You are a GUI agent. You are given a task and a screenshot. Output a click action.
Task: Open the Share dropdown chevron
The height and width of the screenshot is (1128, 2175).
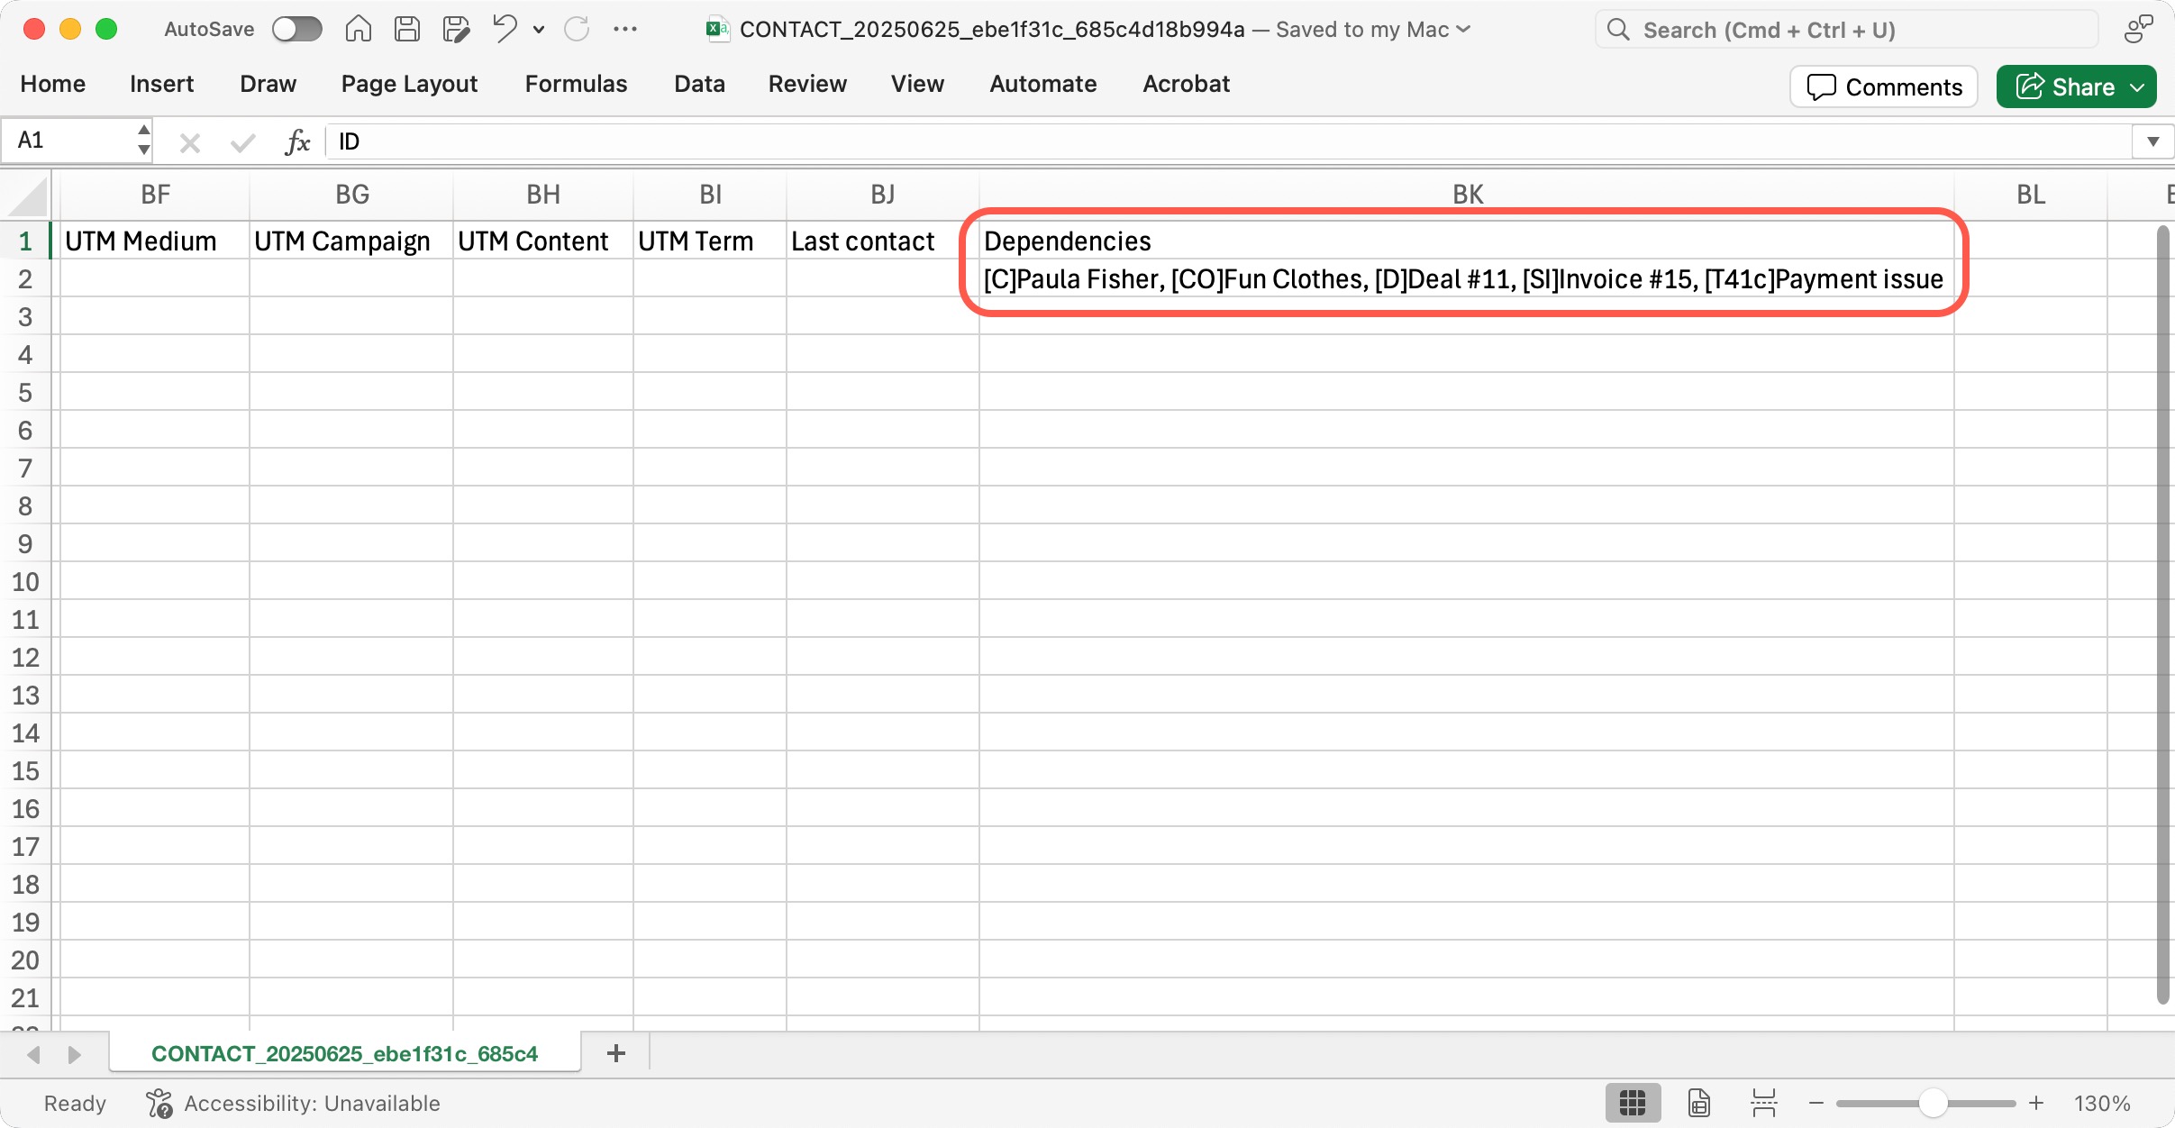tap(2135, 86)
